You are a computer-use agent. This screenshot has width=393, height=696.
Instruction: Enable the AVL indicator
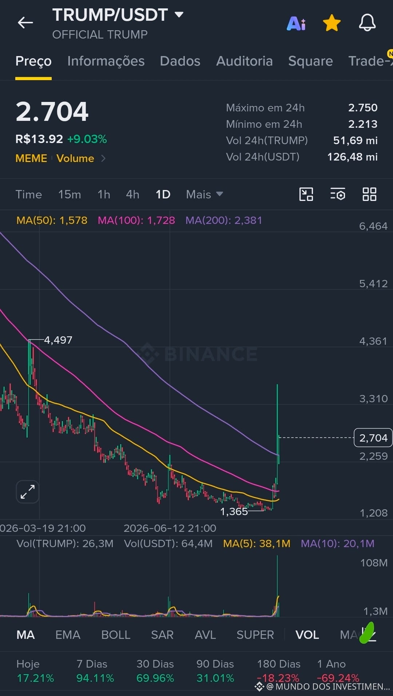205,635
